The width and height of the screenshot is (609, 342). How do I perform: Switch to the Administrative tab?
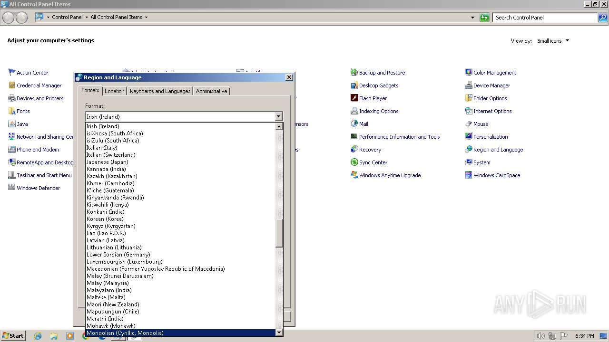(211, 91)
